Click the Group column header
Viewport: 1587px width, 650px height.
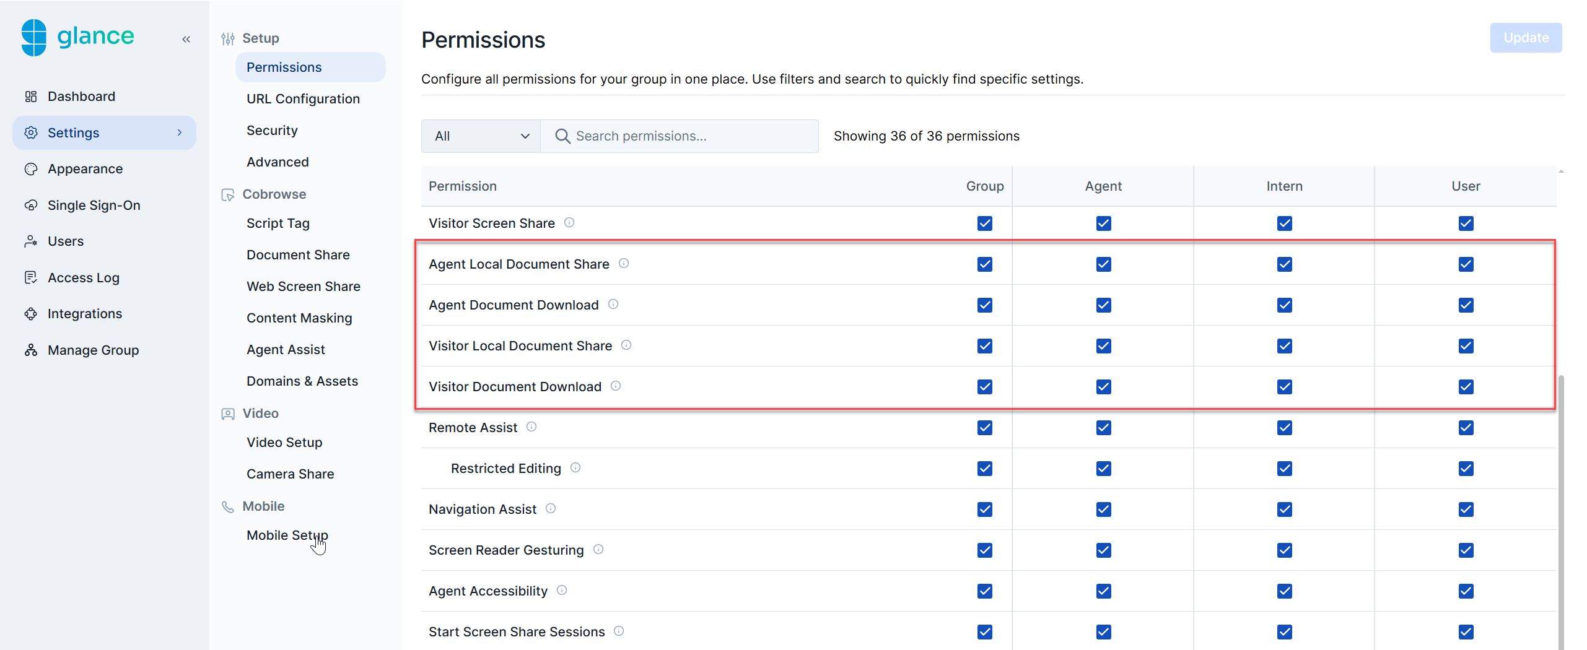pos(985,186)
